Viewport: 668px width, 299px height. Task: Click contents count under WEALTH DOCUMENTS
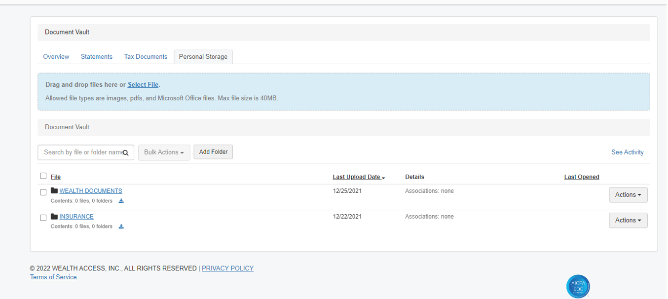(81, 201)
